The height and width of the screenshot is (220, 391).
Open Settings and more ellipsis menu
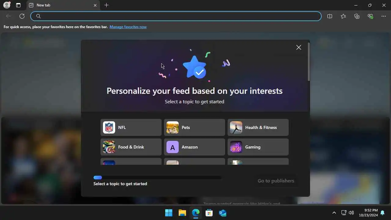384,16
